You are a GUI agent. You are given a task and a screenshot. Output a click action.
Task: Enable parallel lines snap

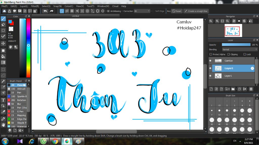pyautogui.click(x=67, y=11)
